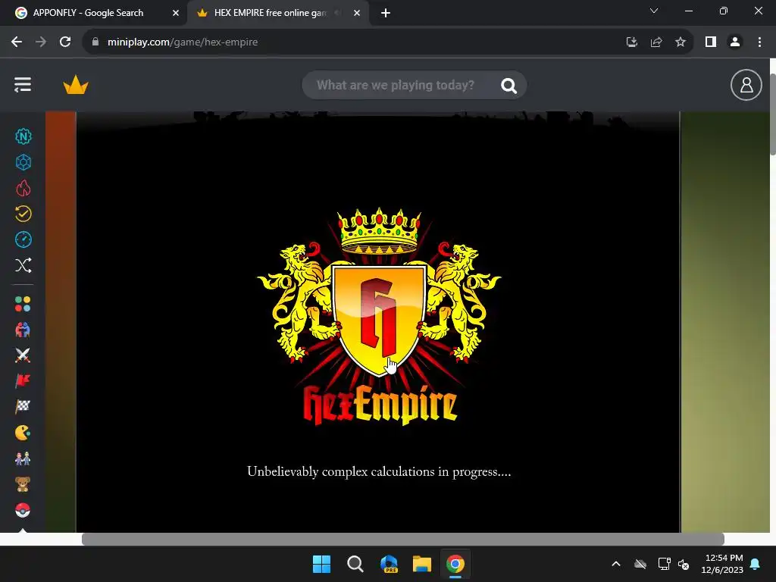776x582 pixels.
Task: Open New games sidebar icon with letter N
Action: pyautogui.click(x=23, y=136)
